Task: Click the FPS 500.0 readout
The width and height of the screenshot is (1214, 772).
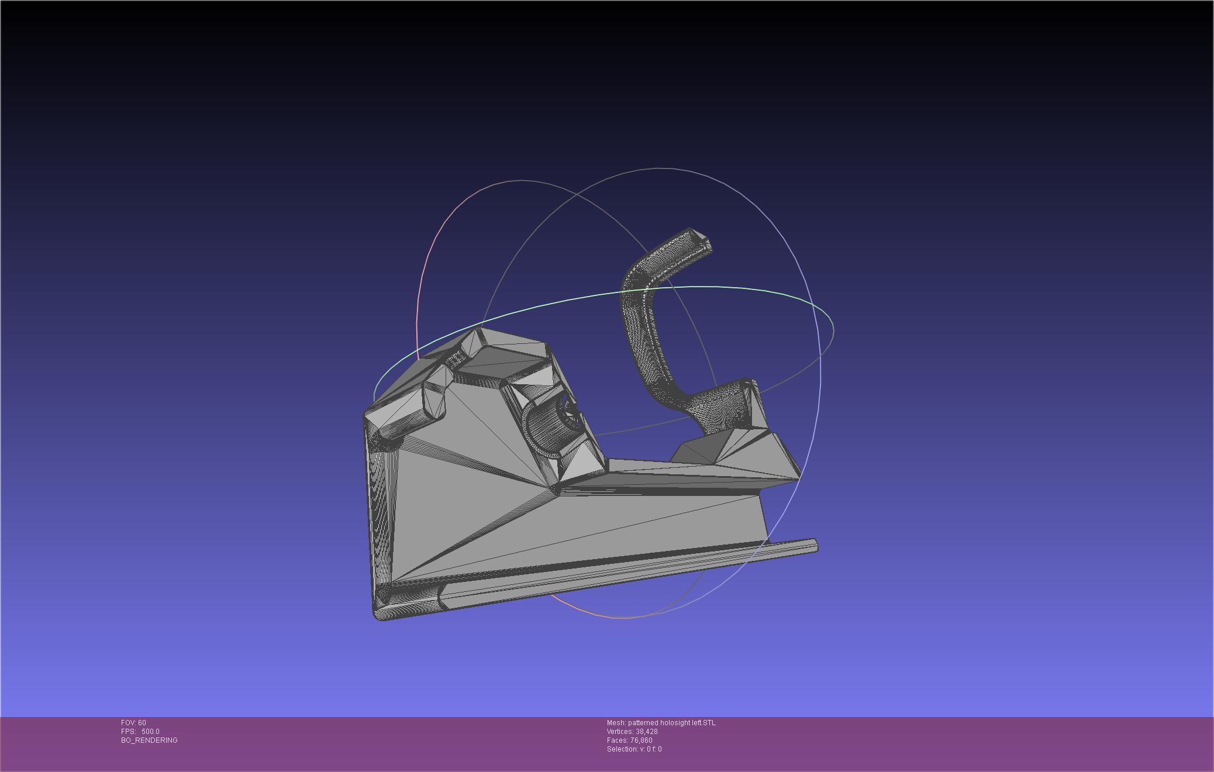Action: [x=140, y=732]
